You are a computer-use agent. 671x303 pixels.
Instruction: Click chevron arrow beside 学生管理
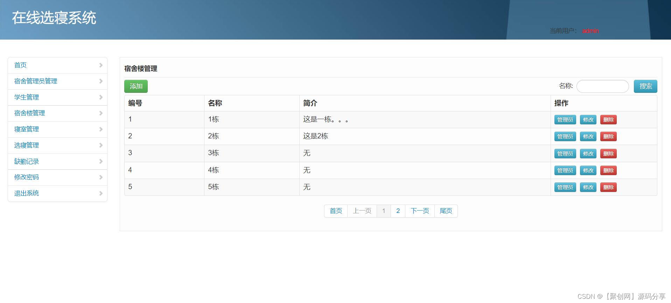click(101, 97)
